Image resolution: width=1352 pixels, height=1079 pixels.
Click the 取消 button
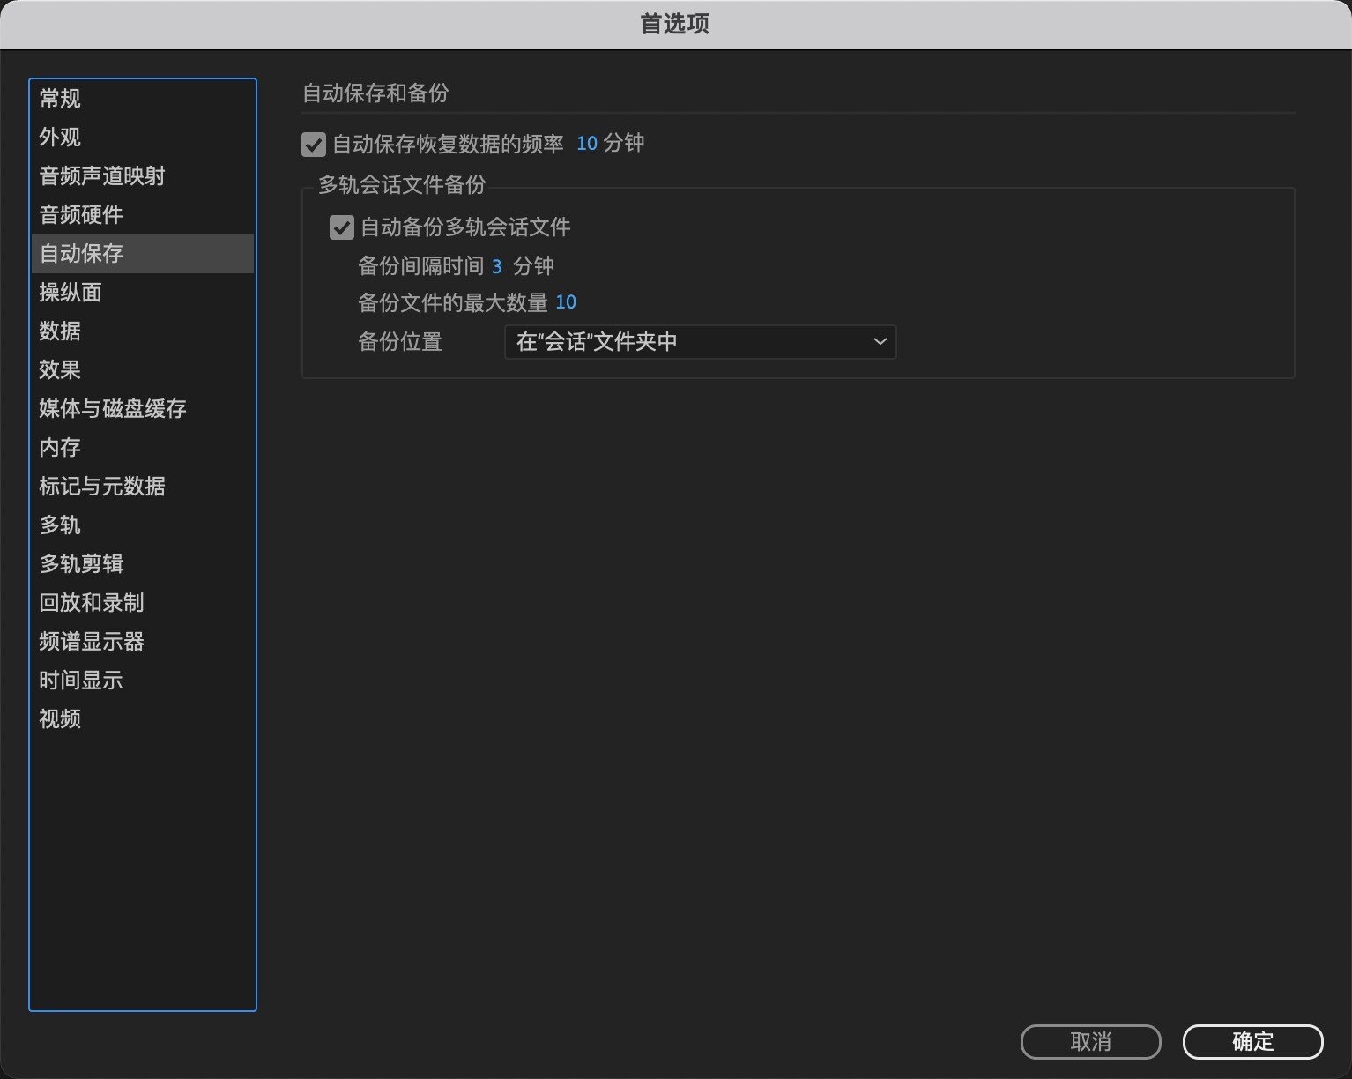[1090, 1041]
